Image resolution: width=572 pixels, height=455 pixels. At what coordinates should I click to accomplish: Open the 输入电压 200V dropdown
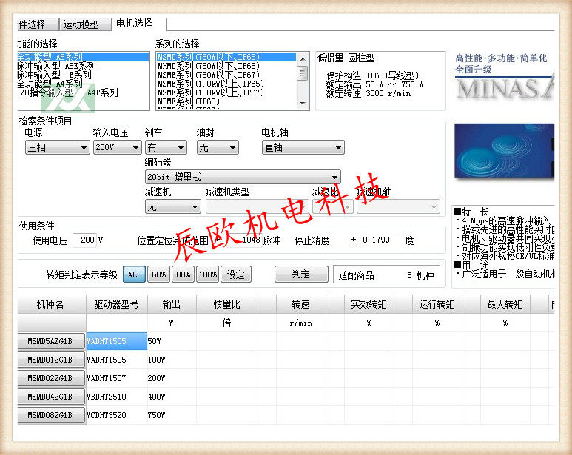(117, 148)
